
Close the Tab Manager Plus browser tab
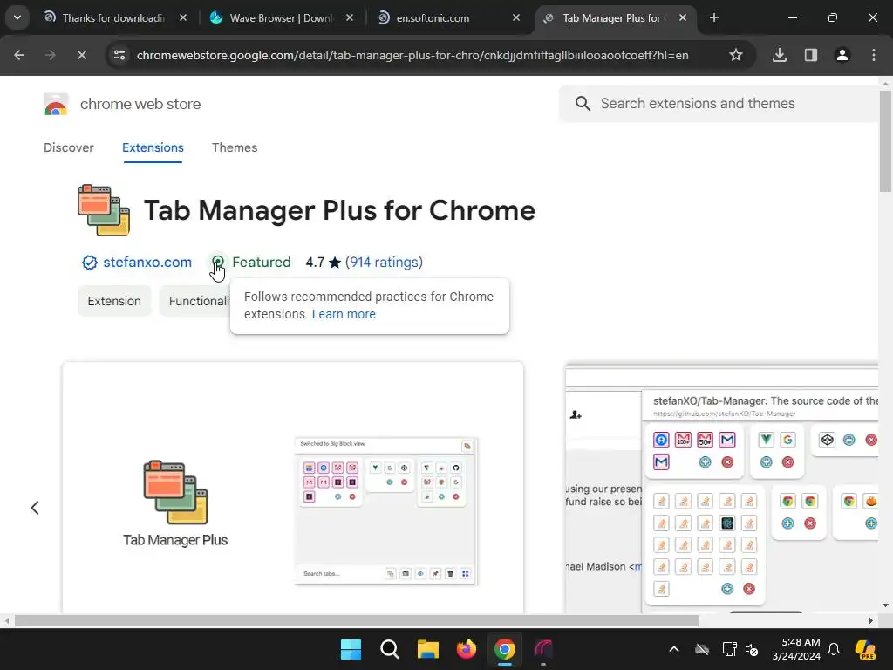[682, 18]
